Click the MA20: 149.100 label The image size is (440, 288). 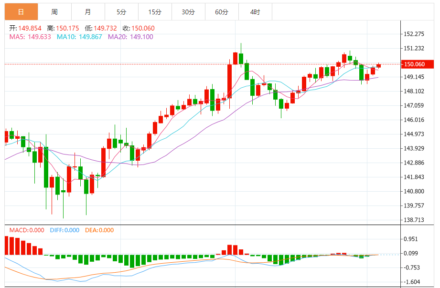coord(130,37)
